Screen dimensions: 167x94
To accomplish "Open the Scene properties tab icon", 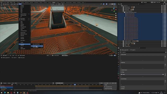I will point(118,58).
